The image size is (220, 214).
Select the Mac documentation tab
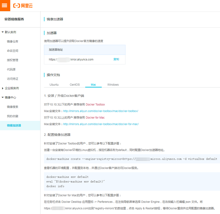[93, 85]
